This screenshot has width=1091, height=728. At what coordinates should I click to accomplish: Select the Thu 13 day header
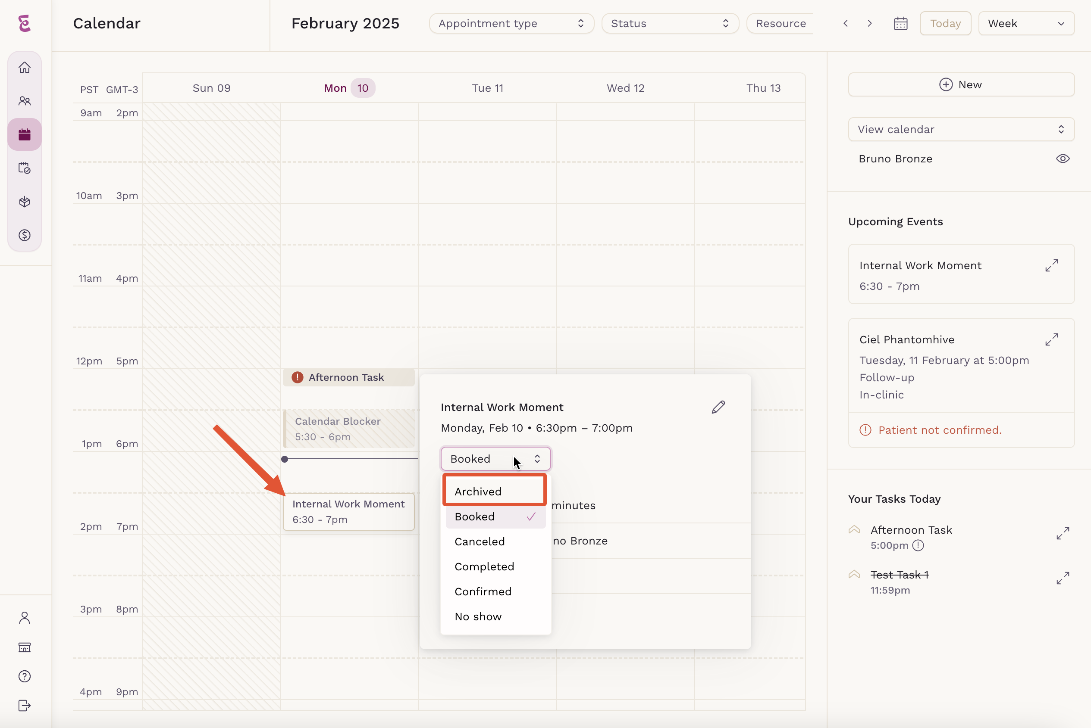(763, 88)
